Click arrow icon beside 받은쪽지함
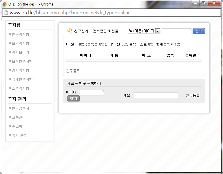223x174 pixels. coord(10,34)
